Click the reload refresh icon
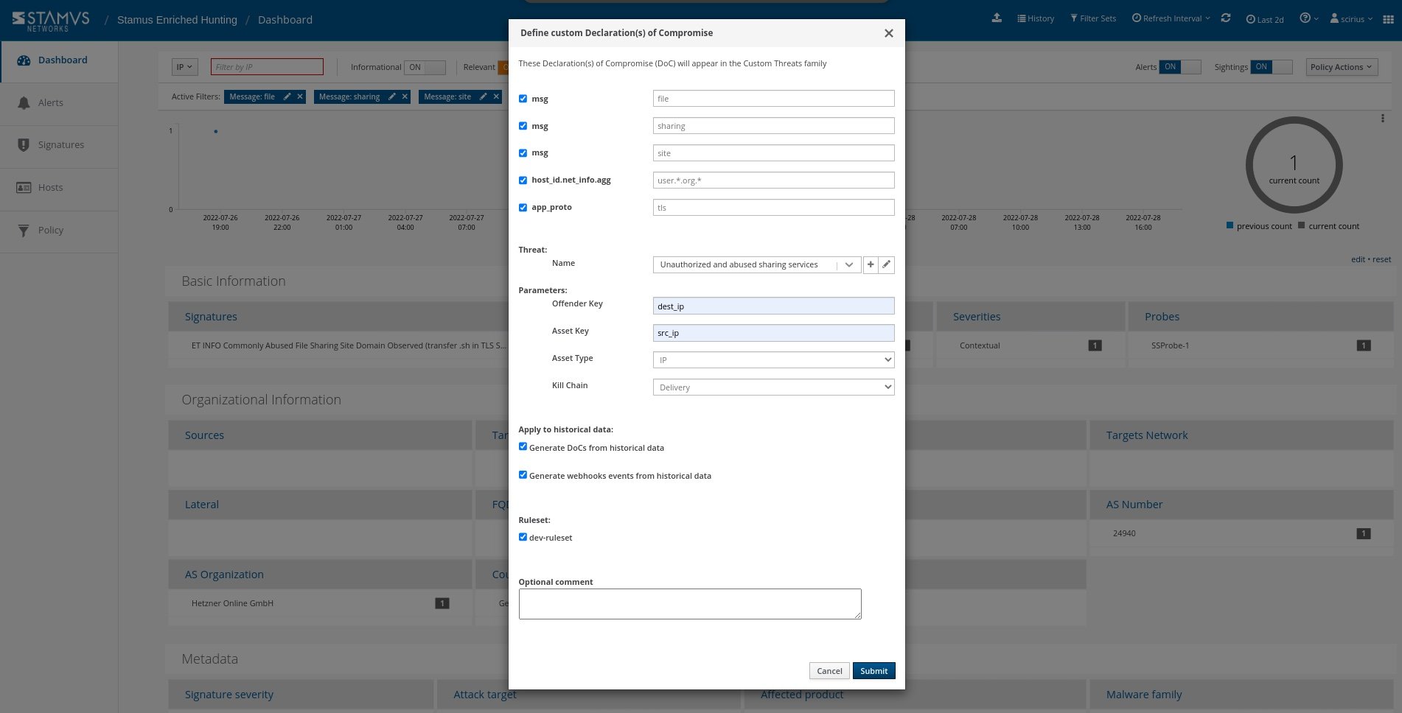This screenshot has height=713, width=1402. pyautogui.click(x=1226, y=18)
